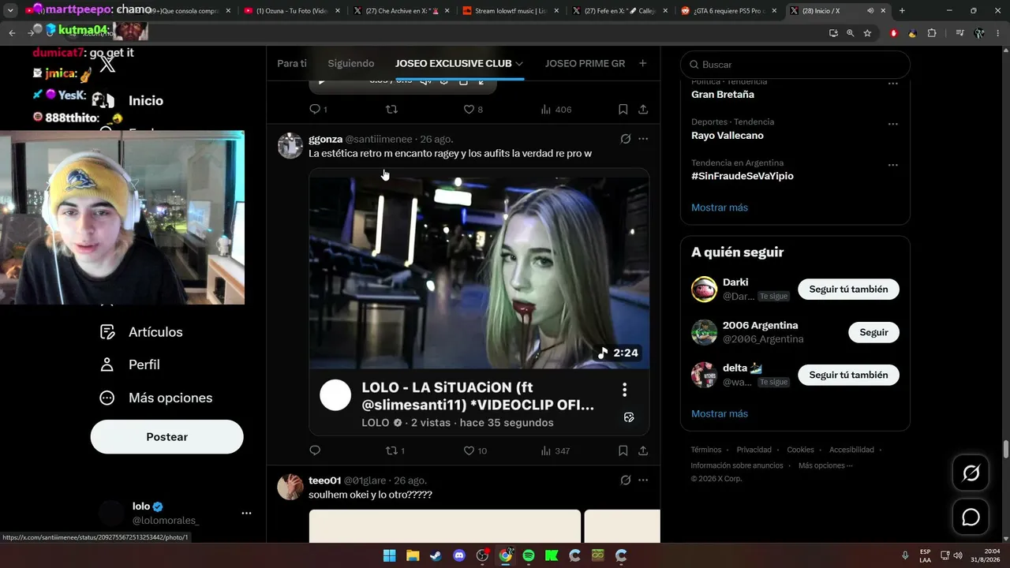1010x568 pixels.
Task: Reply to the ggonza post
Action: [x=315, y=450]
